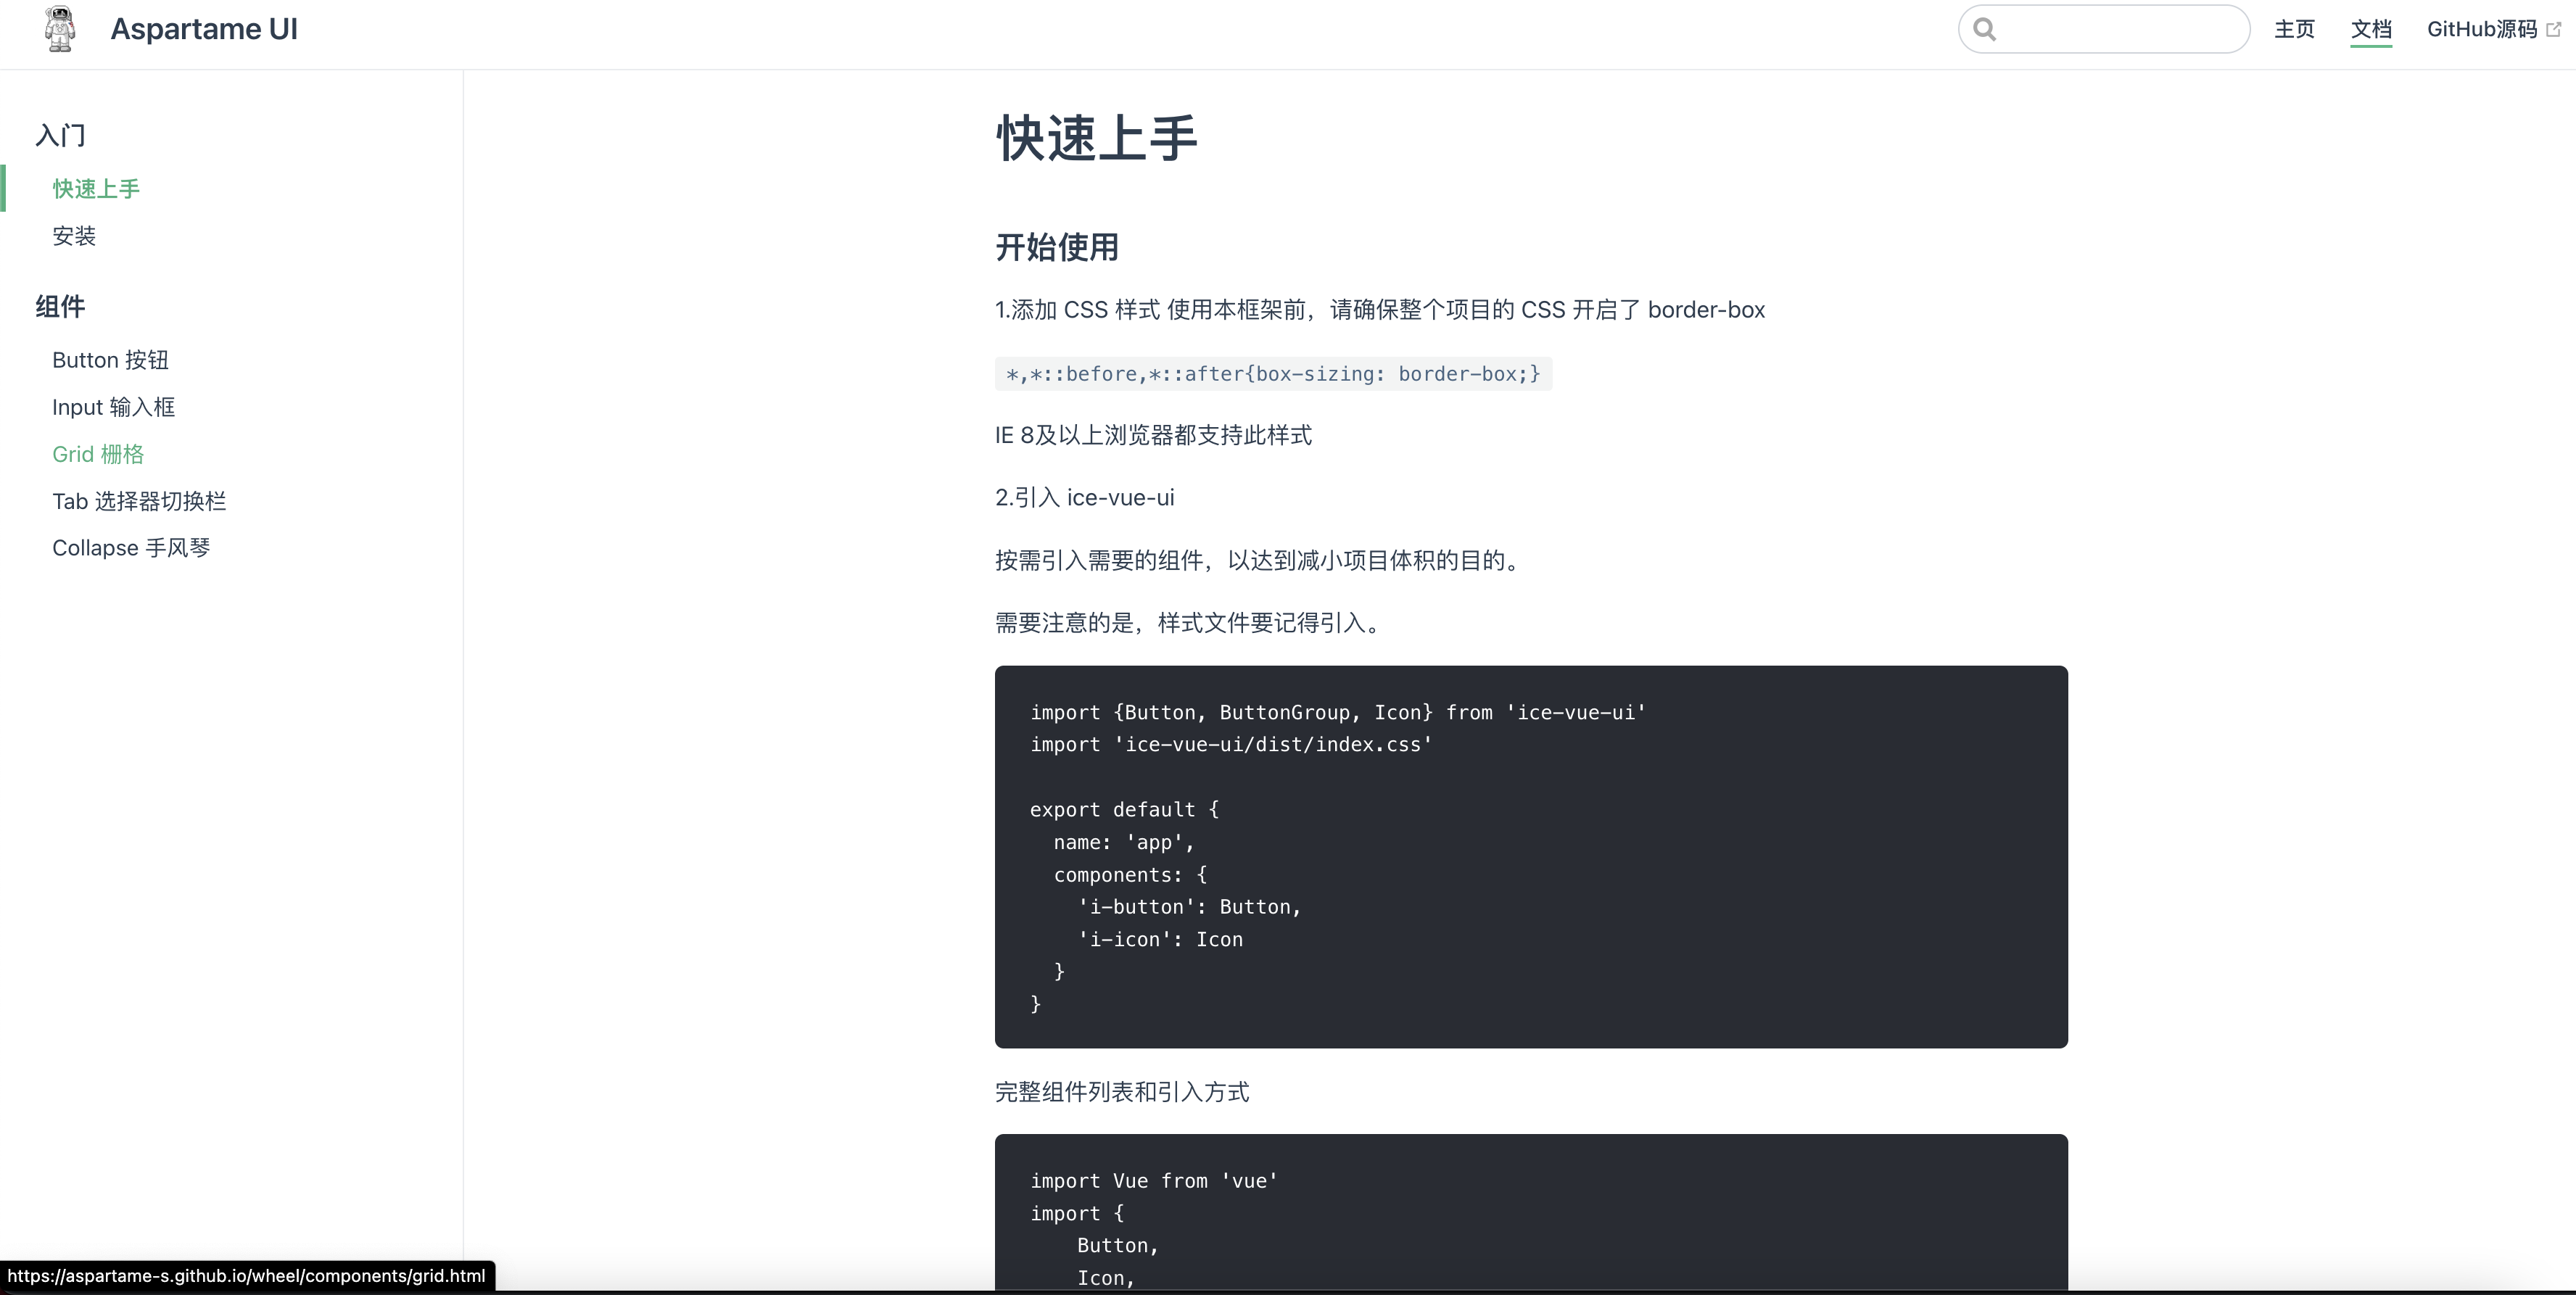The width and height of the screenshot is (2576, 1295).
Task: Go to 主页 in navbar
Action: coord(2294,29)
